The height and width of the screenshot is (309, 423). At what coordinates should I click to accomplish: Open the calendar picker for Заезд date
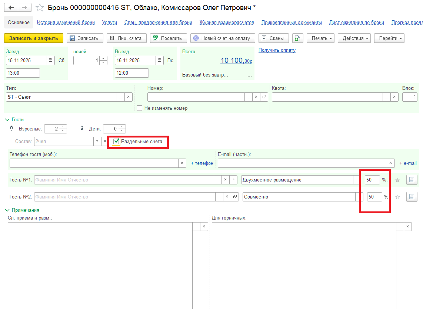click(51, 60)
